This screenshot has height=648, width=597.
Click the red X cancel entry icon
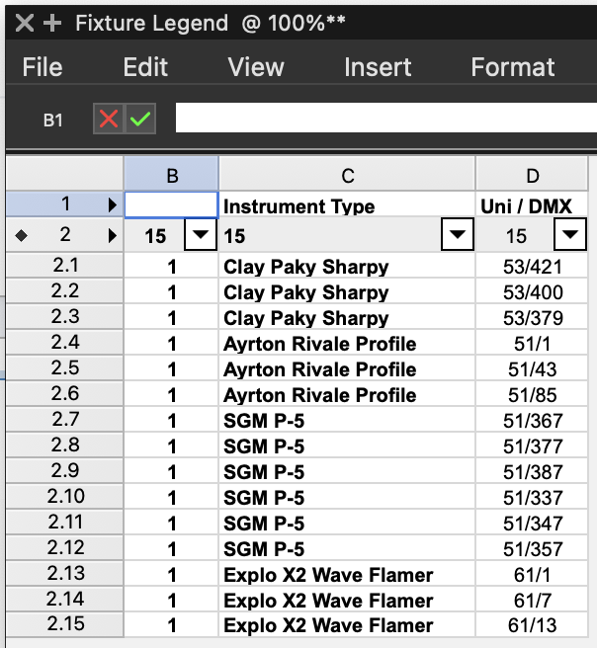(109, 120)
